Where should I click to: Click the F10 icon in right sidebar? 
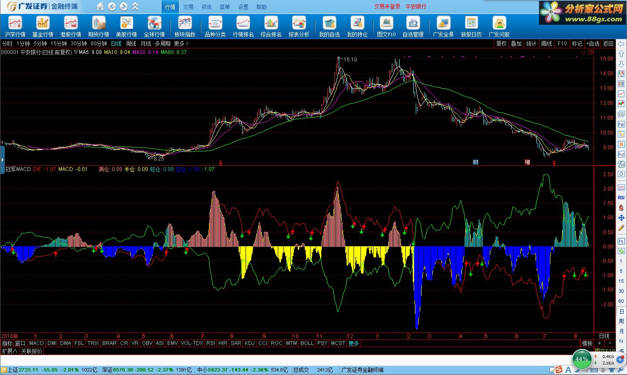[x=621, y=124]
